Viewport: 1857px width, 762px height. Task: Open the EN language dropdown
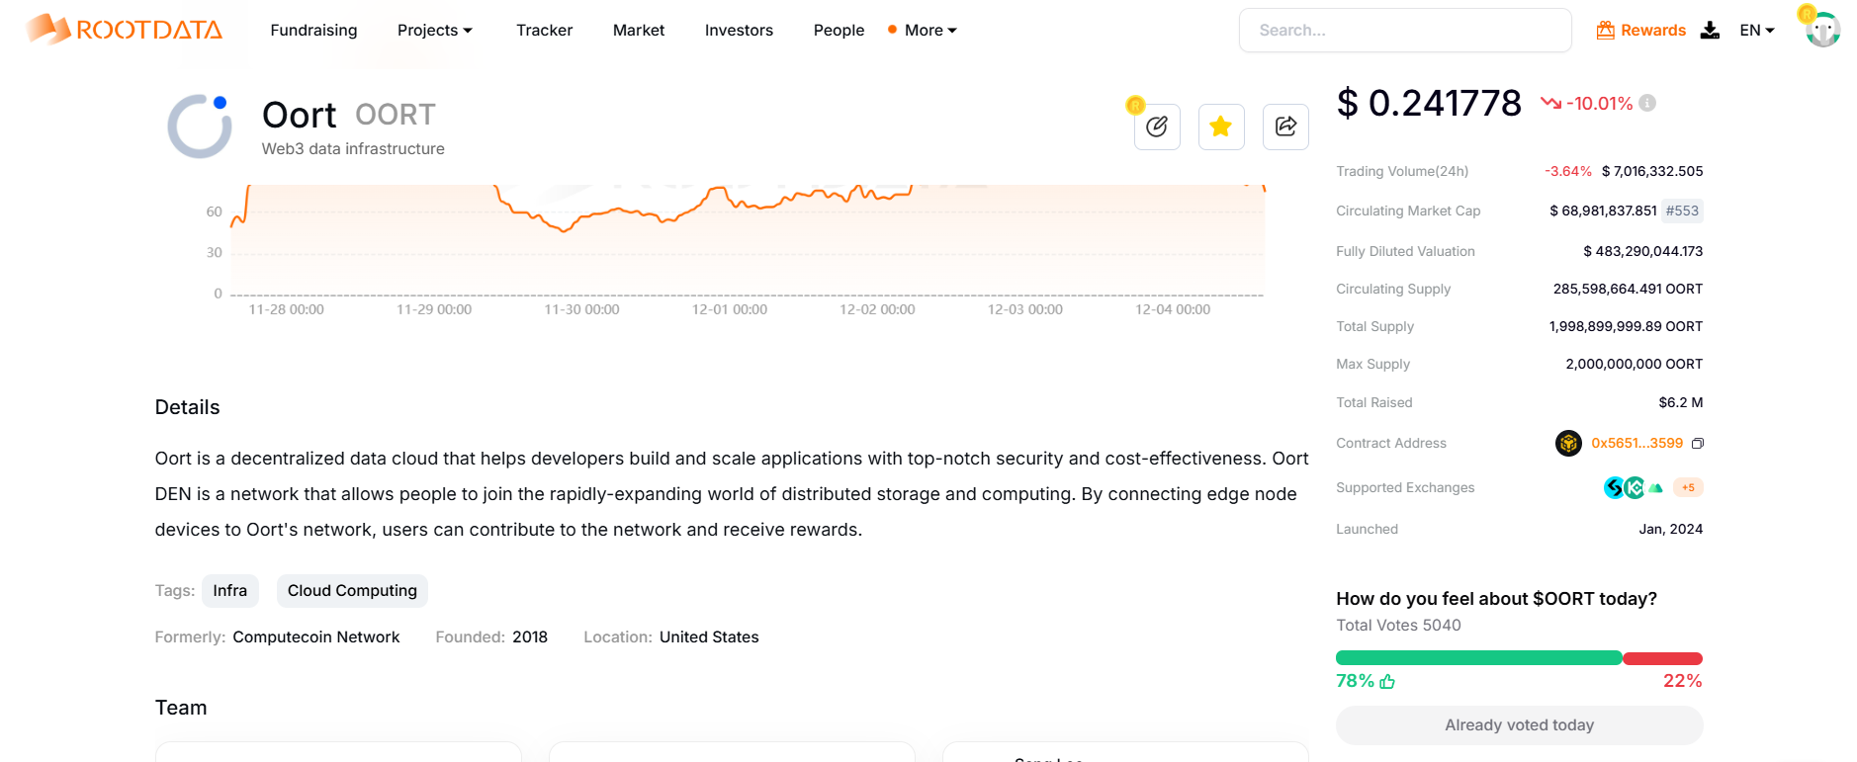[x=1757, y=31]
